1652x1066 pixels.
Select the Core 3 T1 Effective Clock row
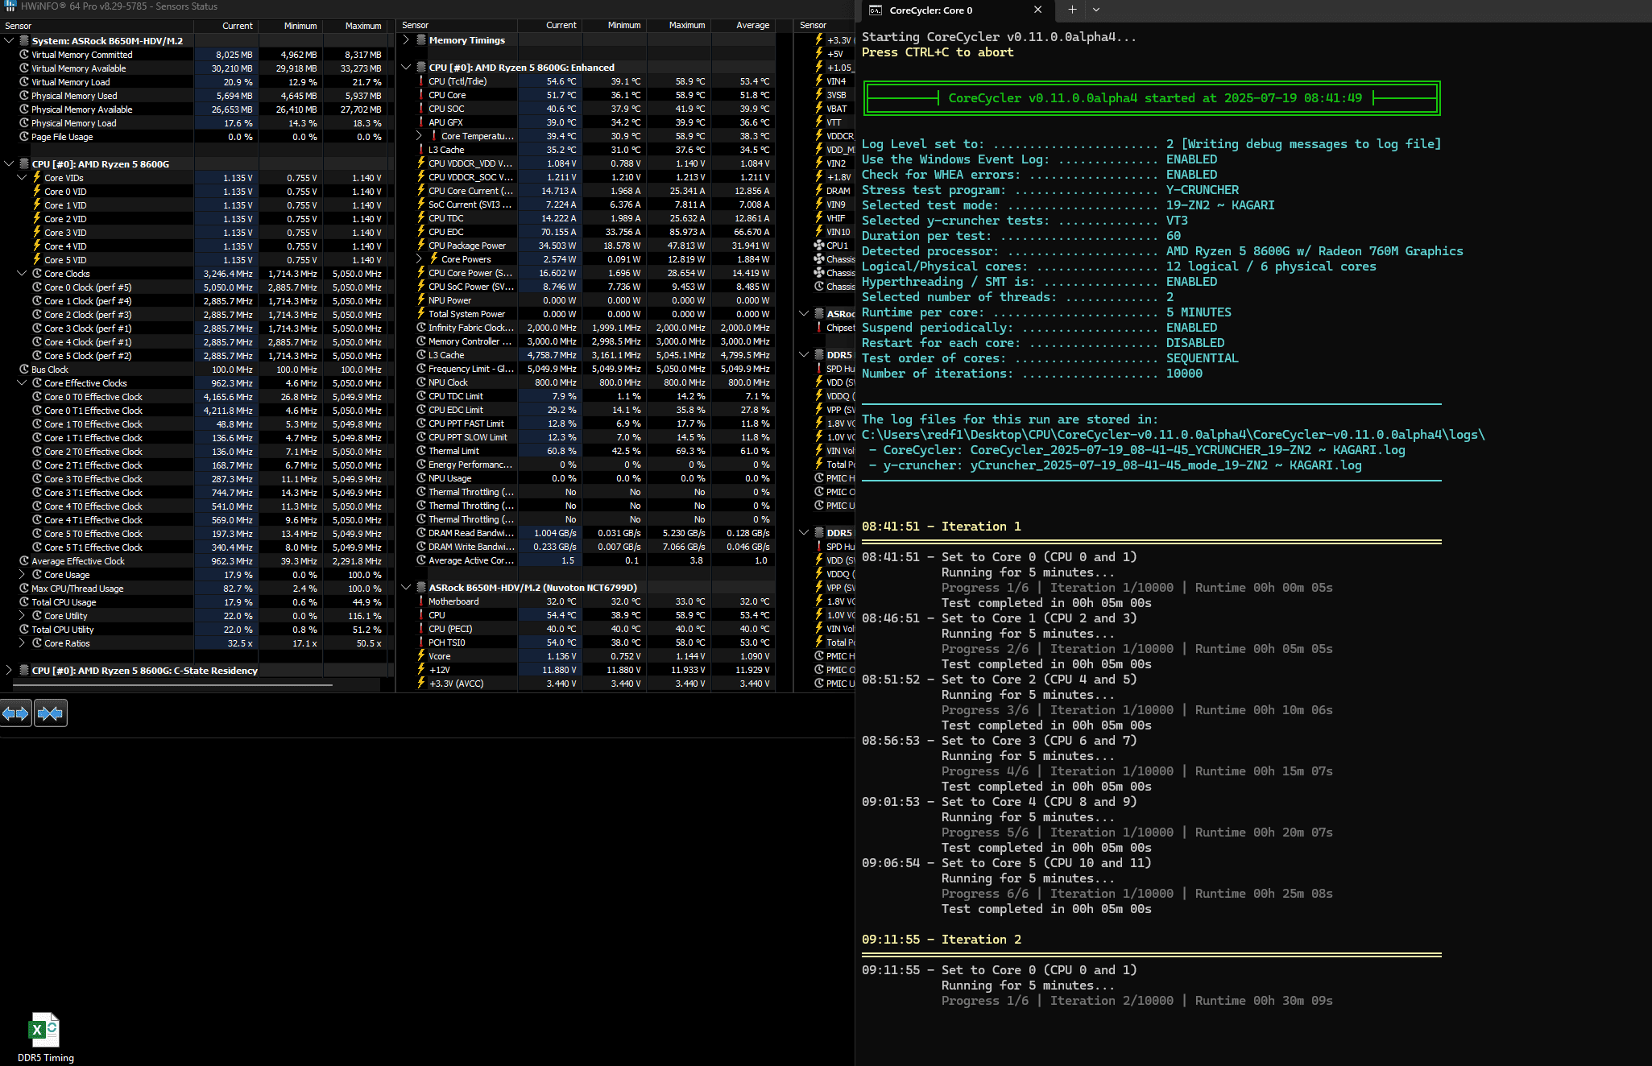193,493
